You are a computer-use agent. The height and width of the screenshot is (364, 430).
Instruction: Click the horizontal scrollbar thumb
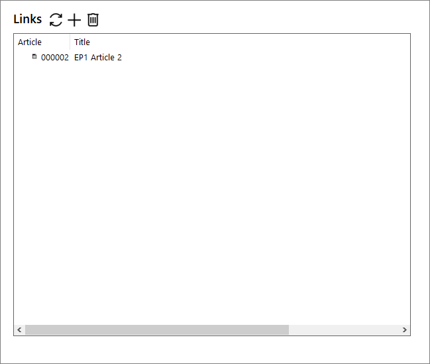157,330
